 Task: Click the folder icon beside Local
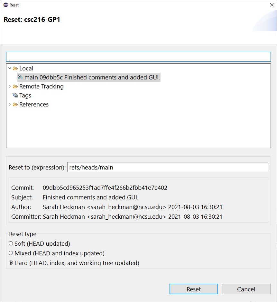(x=15, y=68)
